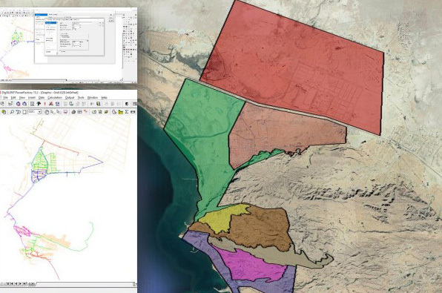Go to the first graphic page
This screenshot has height=293, width=442.
12,283
